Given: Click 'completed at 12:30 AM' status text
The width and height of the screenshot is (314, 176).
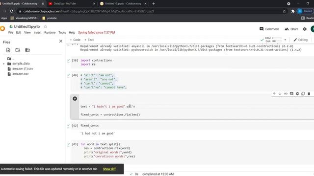Looking at the screenshot, I should click(158, 174).
